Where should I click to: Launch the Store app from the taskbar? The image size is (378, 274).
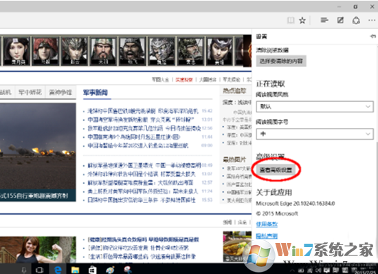click(92, 270)
